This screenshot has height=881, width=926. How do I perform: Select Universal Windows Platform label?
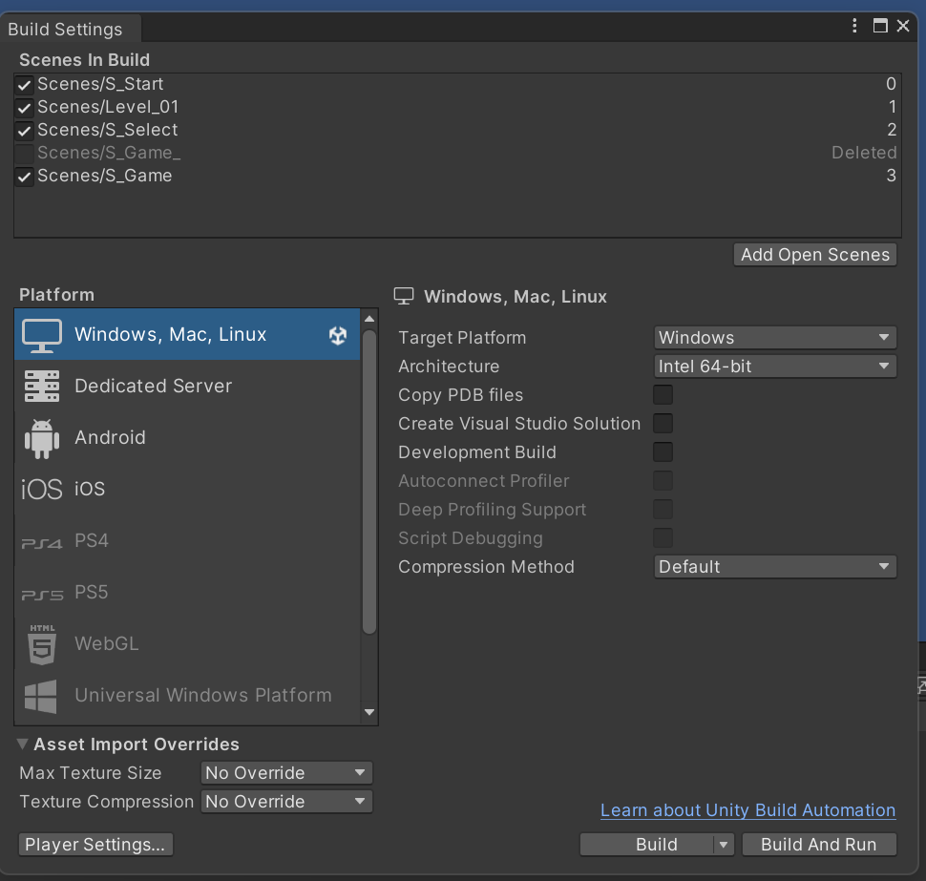pos(203,695)
